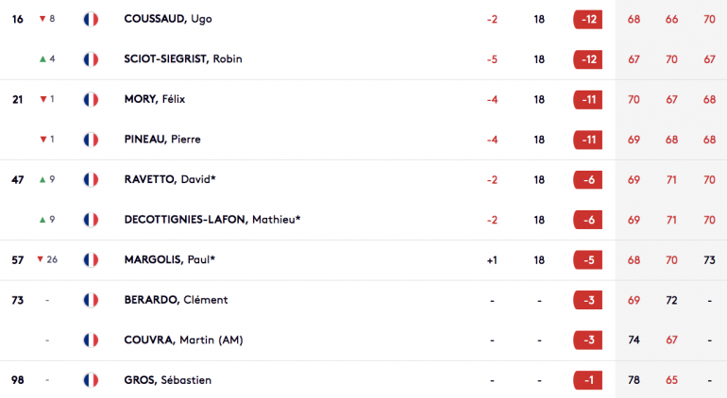
Task: Click the red down arrow showing 26 places
Action: (41, 259)
